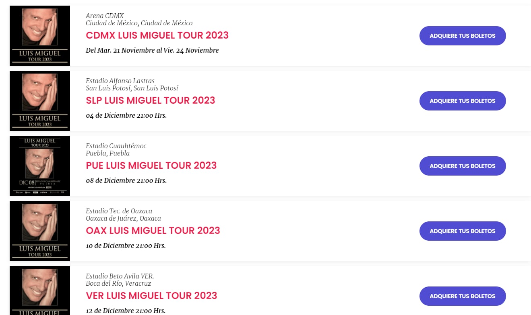Screen dimensions: 531x315
Task: Click the Estadio Alfonso Lastras venue text
Action: [120, 81]
